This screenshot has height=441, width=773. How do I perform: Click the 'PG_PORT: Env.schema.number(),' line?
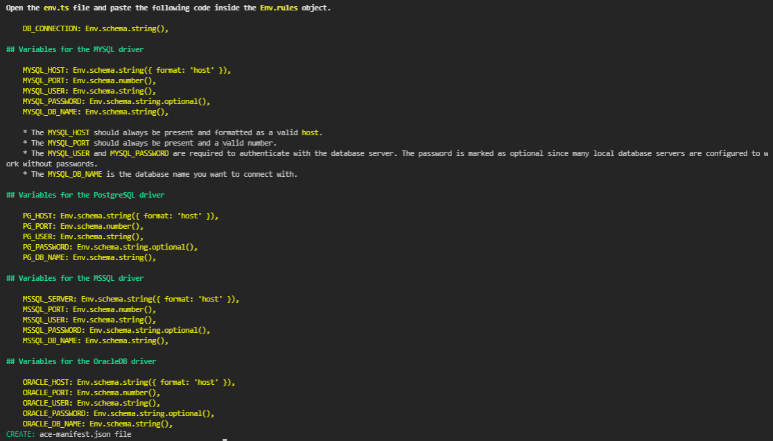[82, 226]
